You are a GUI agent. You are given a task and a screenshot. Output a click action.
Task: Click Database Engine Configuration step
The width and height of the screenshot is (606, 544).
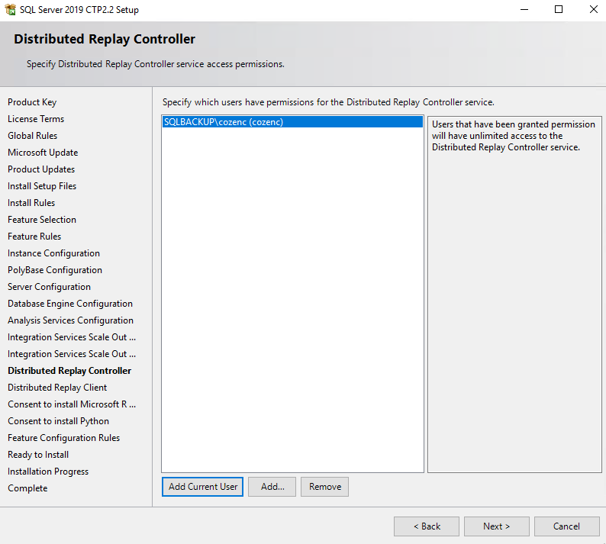pos(70,304)
